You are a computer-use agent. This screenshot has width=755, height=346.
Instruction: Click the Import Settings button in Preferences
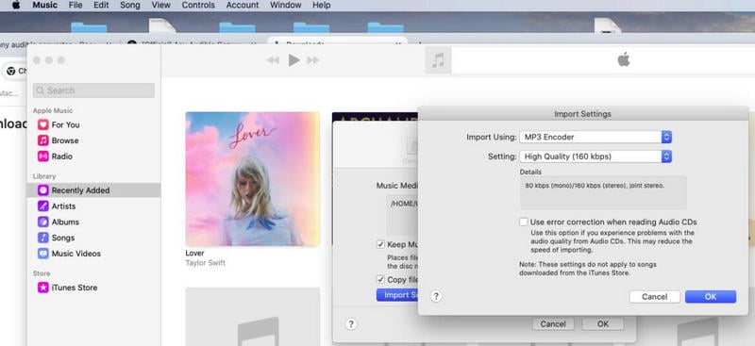(397, 295)
